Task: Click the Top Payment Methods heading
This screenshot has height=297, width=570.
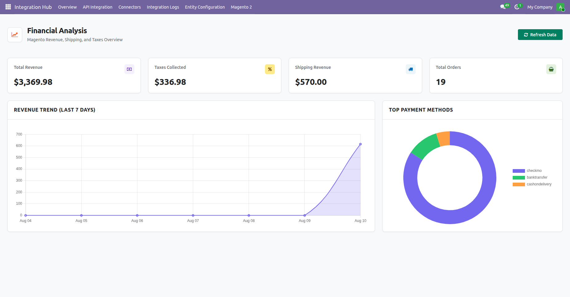Action: (421, 110)
